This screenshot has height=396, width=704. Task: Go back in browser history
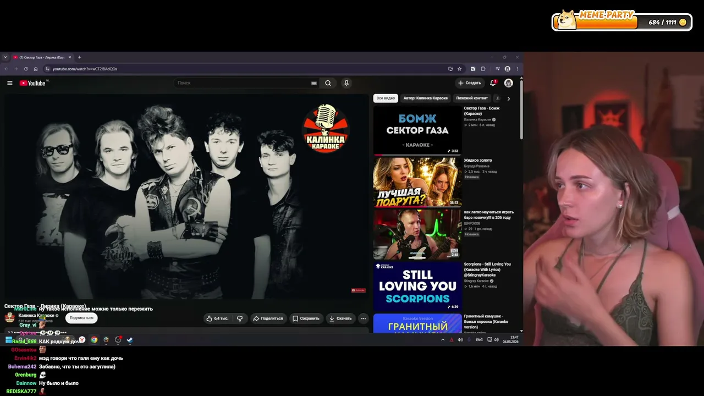[6, 69]
